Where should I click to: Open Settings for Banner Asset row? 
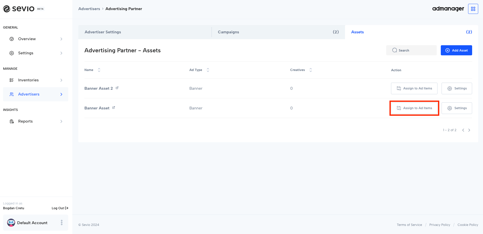tap(456, 108)
